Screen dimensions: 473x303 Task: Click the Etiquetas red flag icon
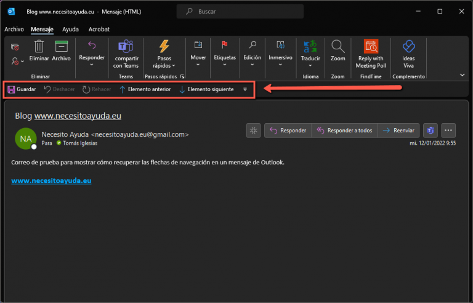tap(225, 45)
